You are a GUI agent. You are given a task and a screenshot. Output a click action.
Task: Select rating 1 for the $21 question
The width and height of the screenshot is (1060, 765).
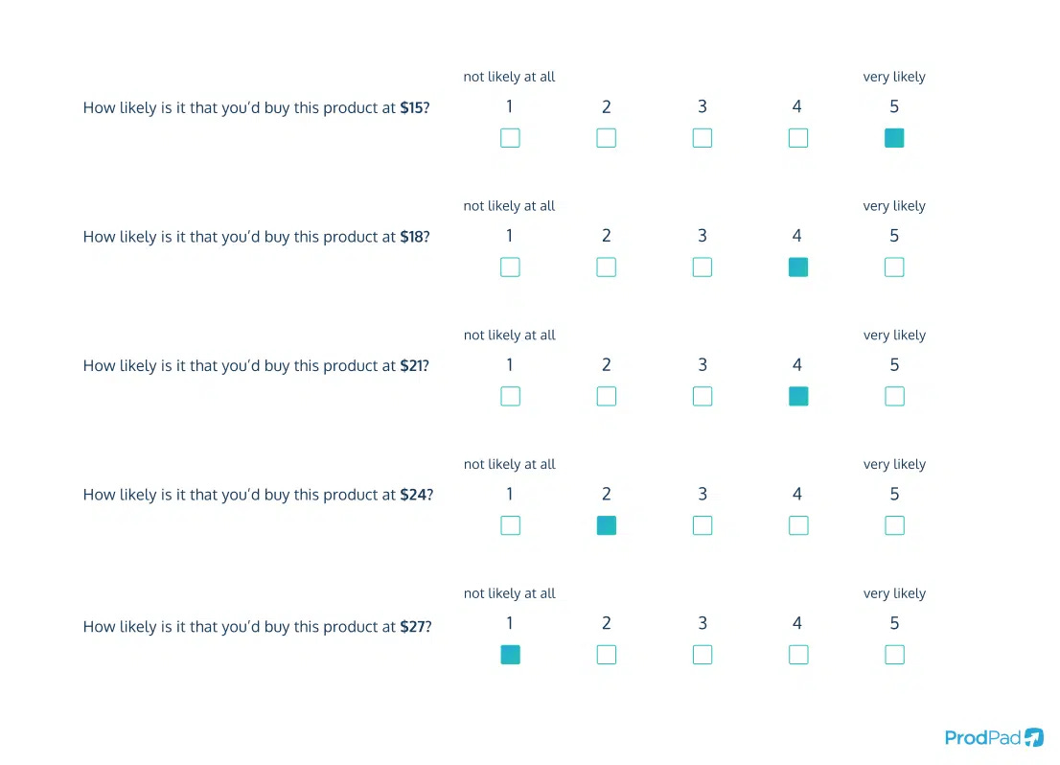(511, 396)
